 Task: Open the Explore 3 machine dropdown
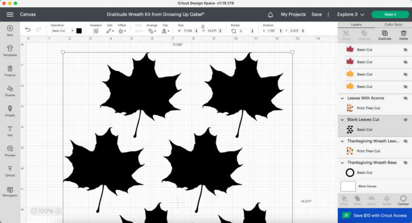(x=351, y=15)
